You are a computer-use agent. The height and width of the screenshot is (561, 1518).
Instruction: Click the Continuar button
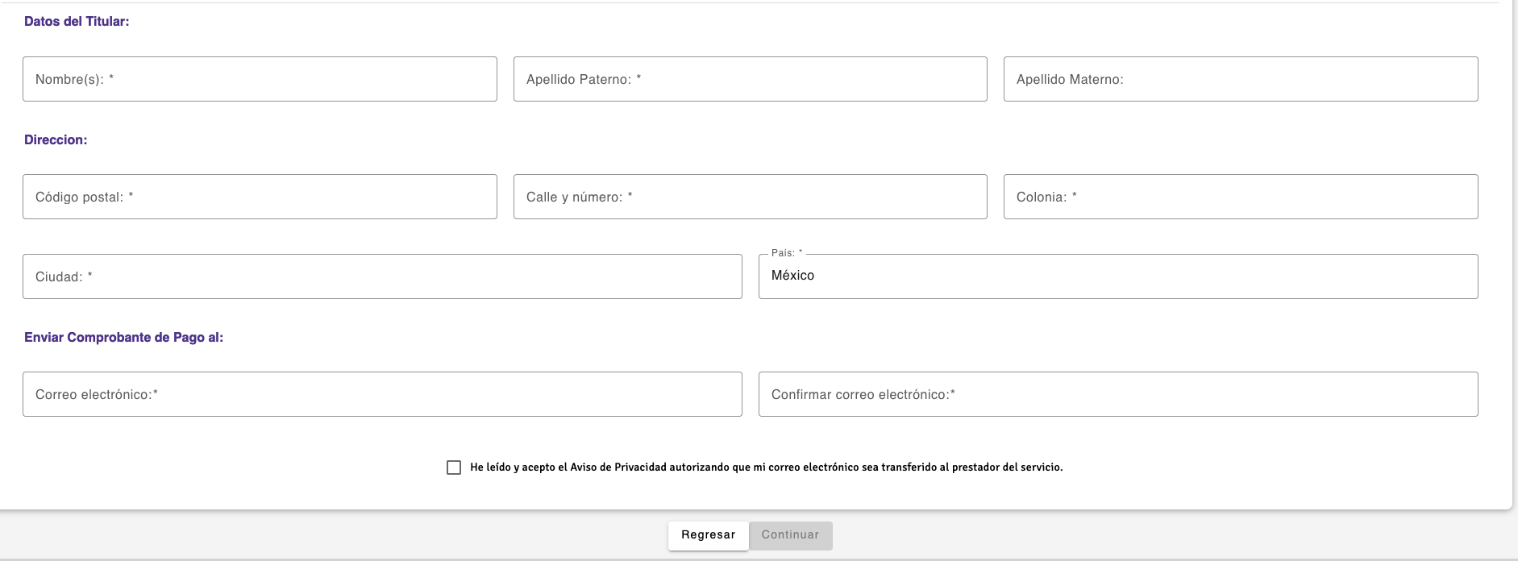790,535
